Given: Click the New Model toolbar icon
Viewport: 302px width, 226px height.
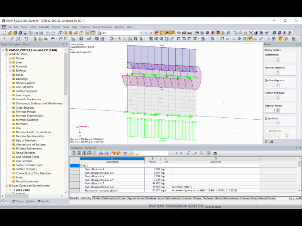Looking at the screenshot, I should click(4, 33).
